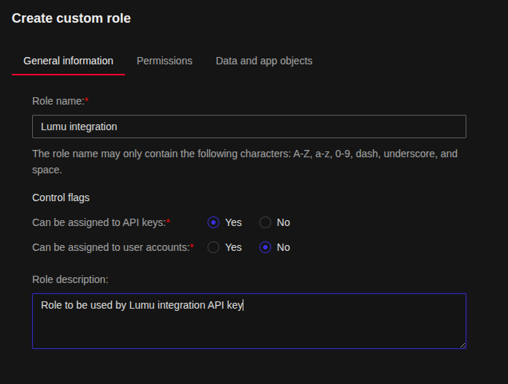Click the 'Control flags' heading
This screenshot has width=508, height=384.
click(61, 197)
